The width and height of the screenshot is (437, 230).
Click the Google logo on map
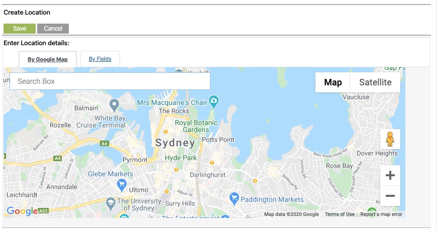(x=22, y=211)
